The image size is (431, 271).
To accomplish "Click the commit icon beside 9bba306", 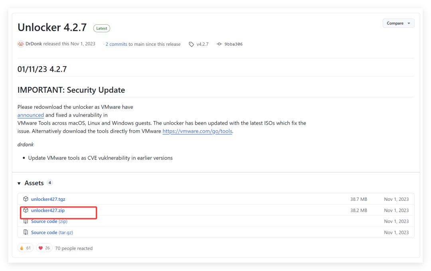I will [x=219, y=44].
